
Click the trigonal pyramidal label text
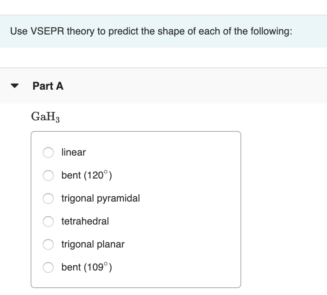pyautogui.click(x=101, y=198)
